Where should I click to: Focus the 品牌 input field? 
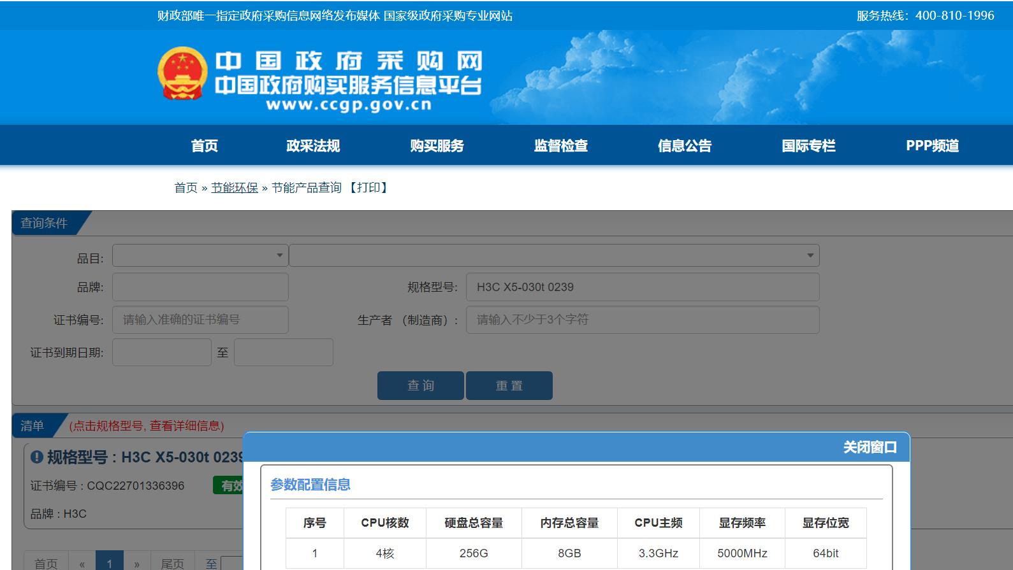200,287
